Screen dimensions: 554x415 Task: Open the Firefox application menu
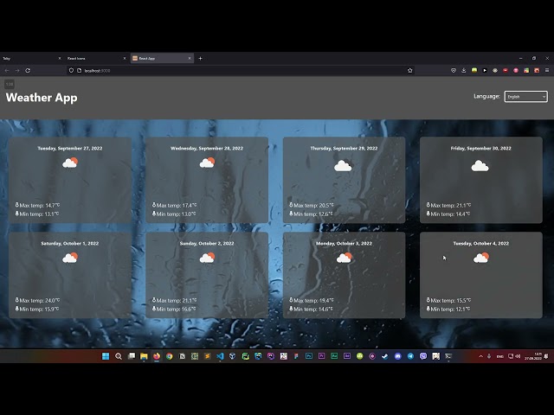coord(547,71)
